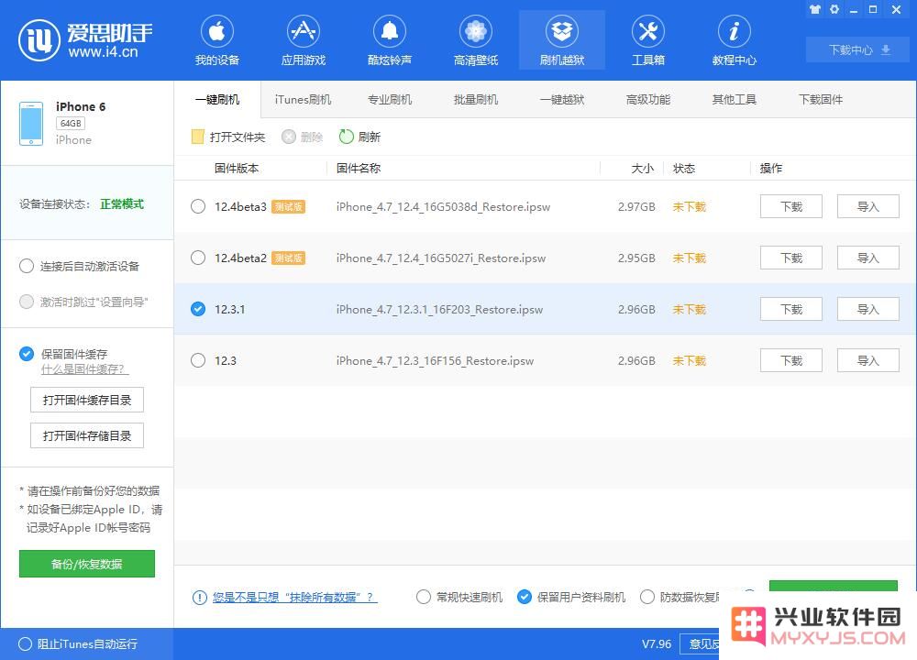
Task: Switch to 下载固件 tab
Action: tap(821, 99)
